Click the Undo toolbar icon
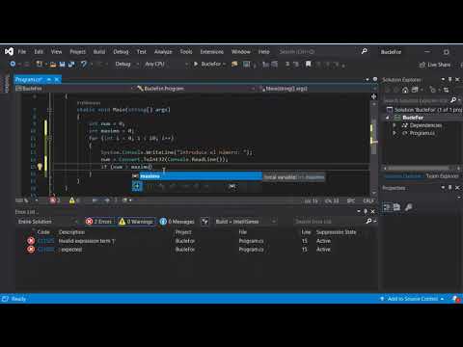The width and height of the screenshot is (463, 347). point(84,65)
